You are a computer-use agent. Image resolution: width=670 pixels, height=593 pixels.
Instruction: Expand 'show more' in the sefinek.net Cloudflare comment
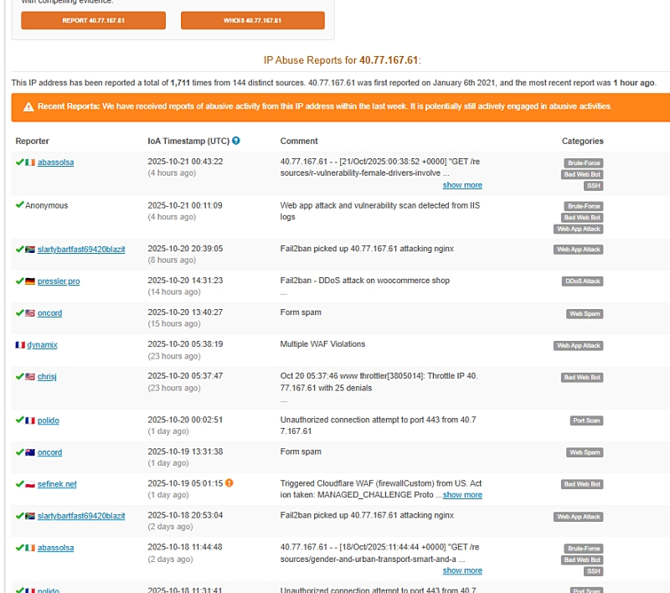point(462,495)
